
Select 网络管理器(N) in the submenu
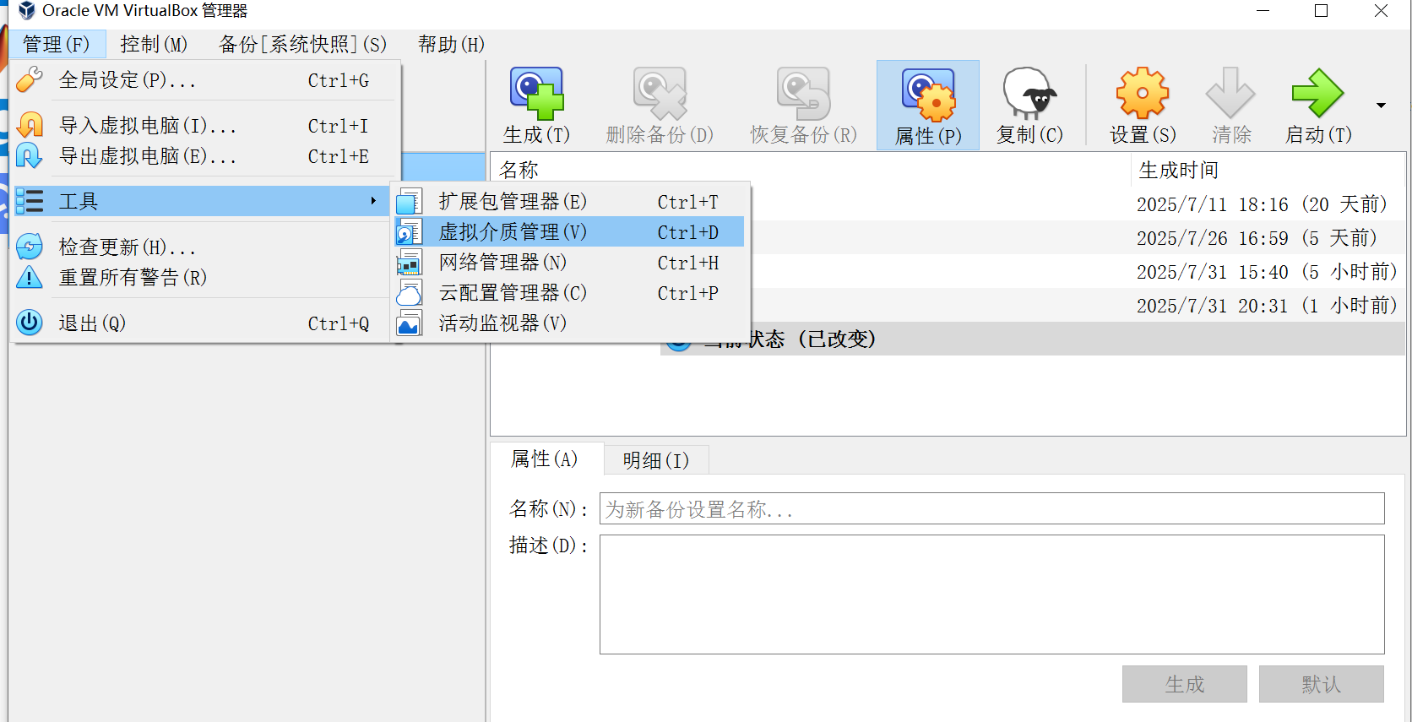pyautogui.click(x=570, y=262)
